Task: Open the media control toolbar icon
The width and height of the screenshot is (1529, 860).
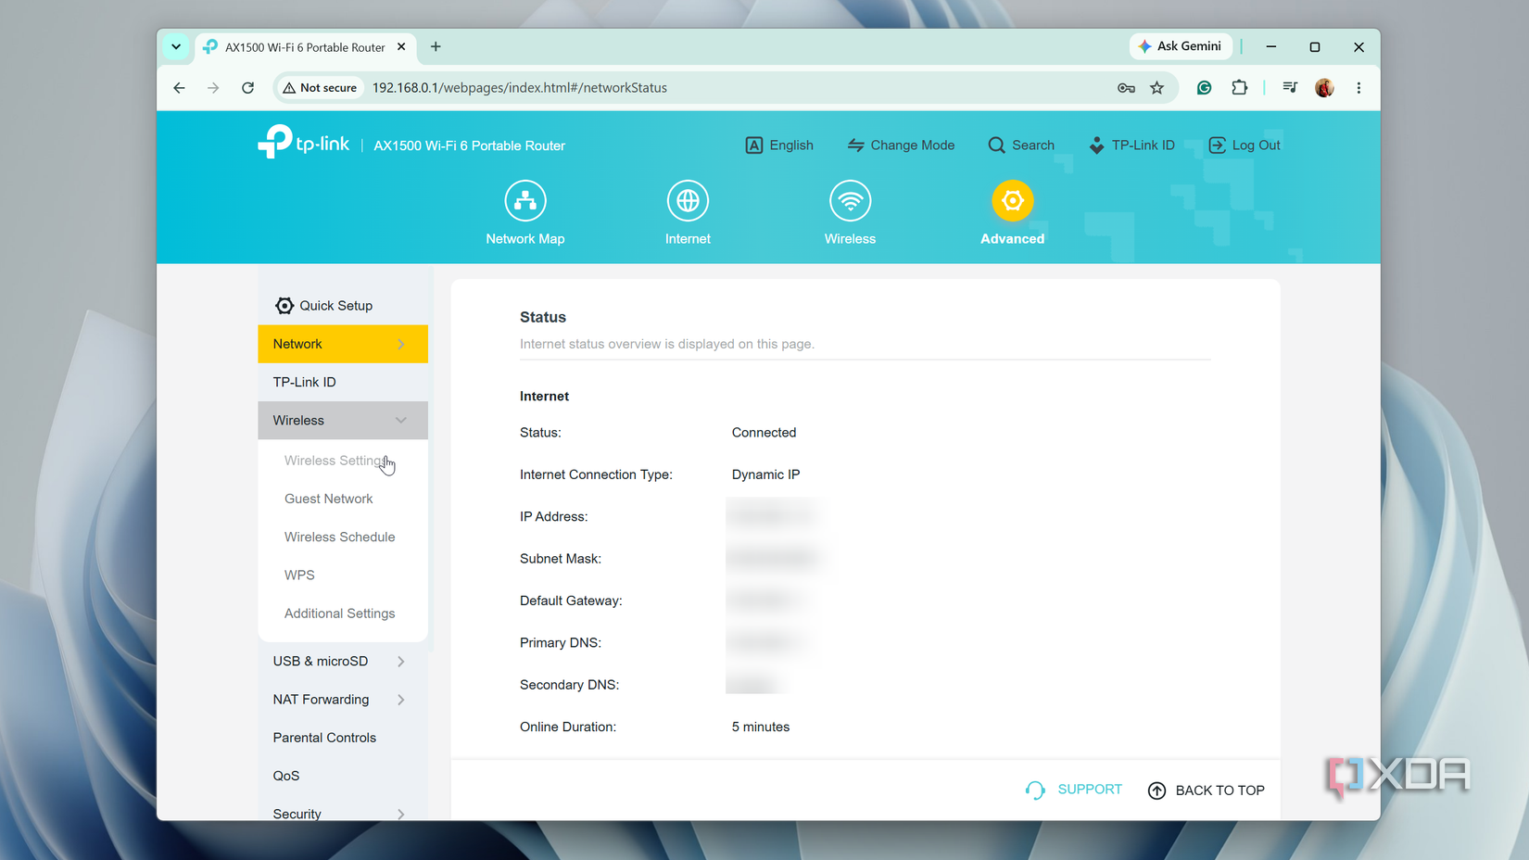Action: [x=1290, y=88]
